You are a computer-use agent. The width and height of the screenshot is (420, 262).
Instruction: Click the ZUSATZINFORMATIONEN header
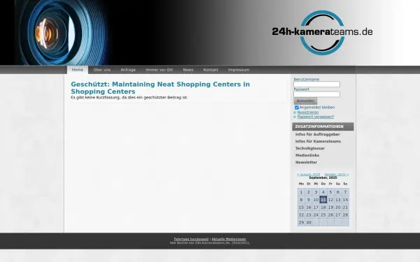click(x=323, y=126)
